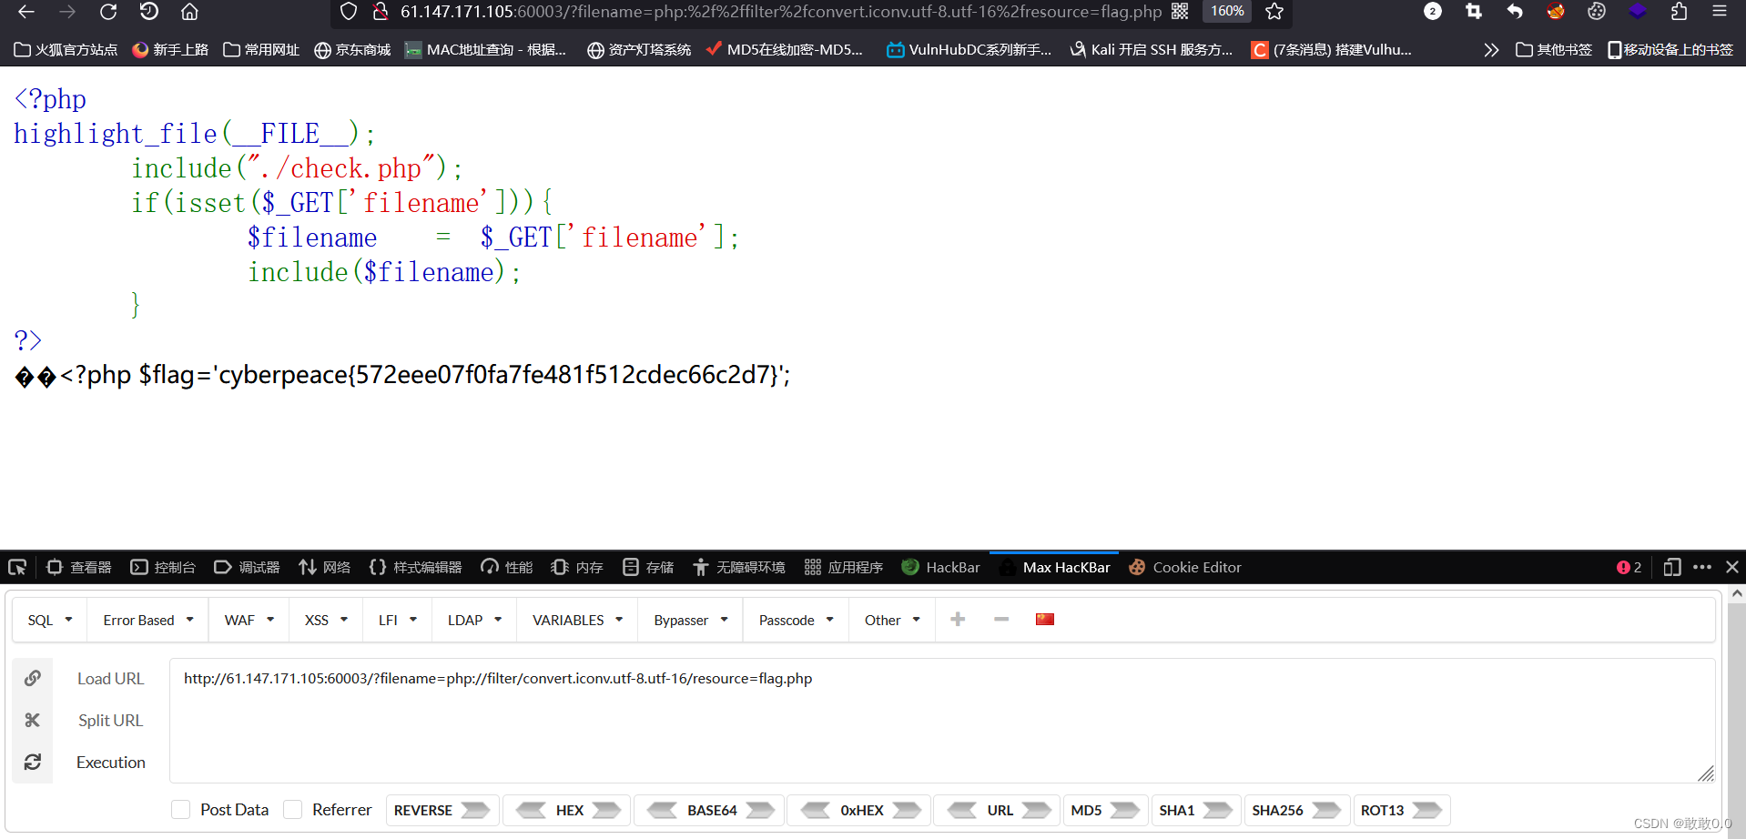Select the element picker tool in devtools
The height and width of the screenshot is (839, 1746).
pos(16,567)
